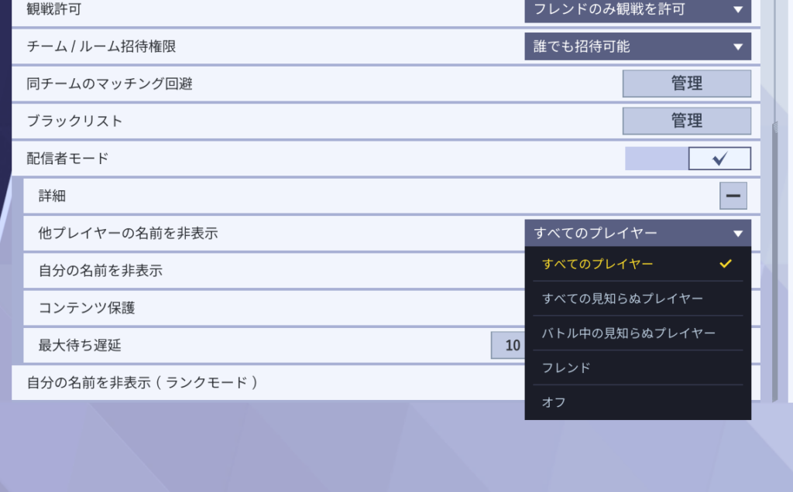Click 管理 for 同チームのマッチング回避
Image resolution: width=793 pixels, height=492 pixels.
[x=686, y=84]
